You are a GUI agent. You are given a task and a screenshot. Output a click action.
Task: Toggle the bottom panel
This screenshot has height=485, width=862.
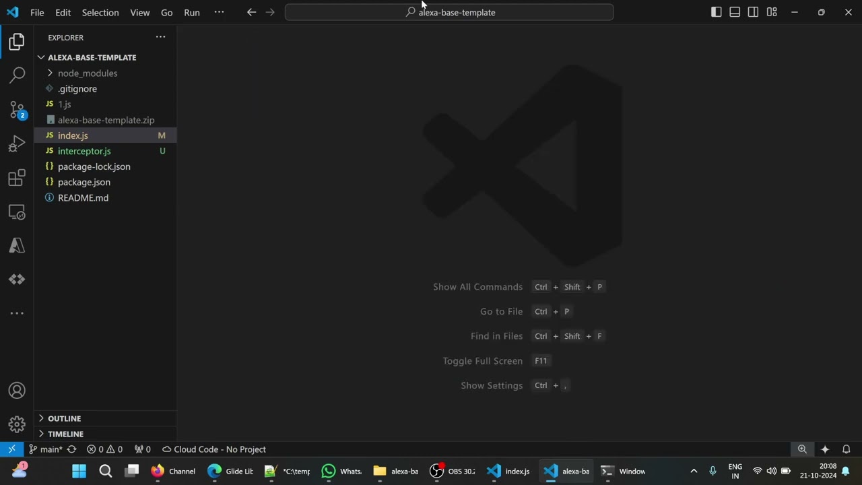coord(735,12)
